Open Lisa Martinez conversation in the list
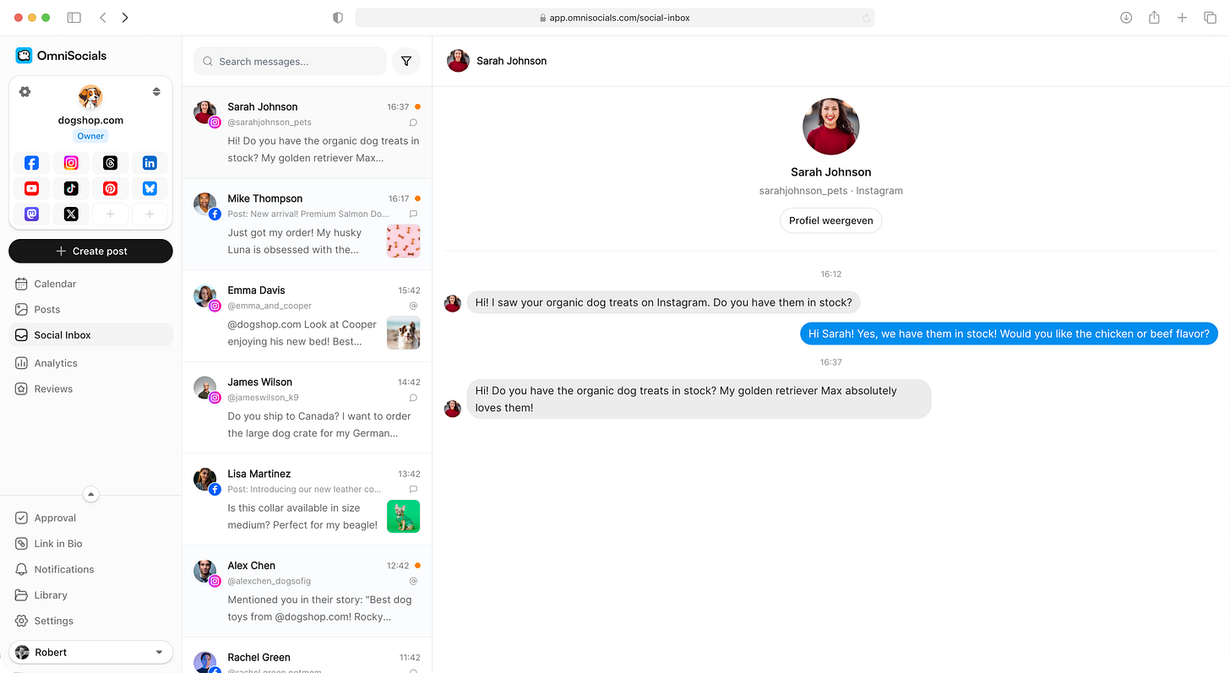1230x673 pixels. coord(307,499)
